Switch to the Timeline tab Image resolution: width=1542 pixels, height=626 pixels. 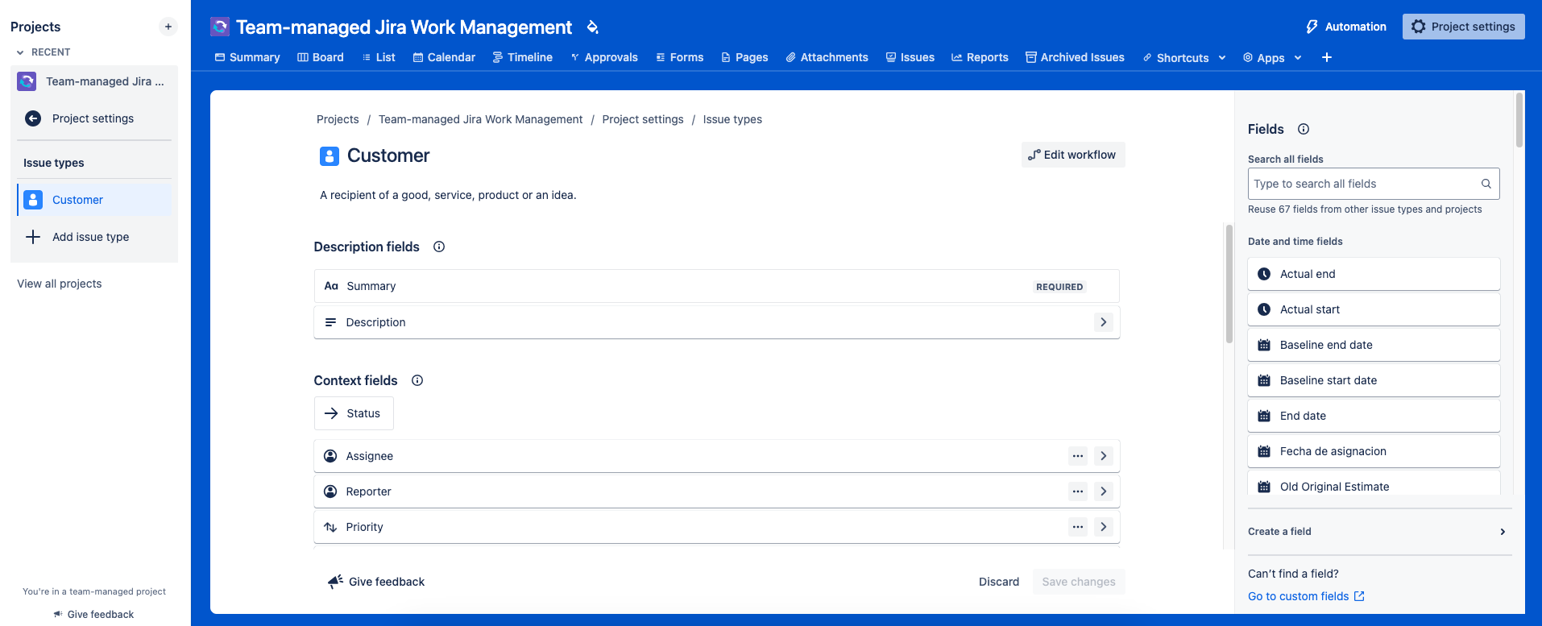point(522,57)
